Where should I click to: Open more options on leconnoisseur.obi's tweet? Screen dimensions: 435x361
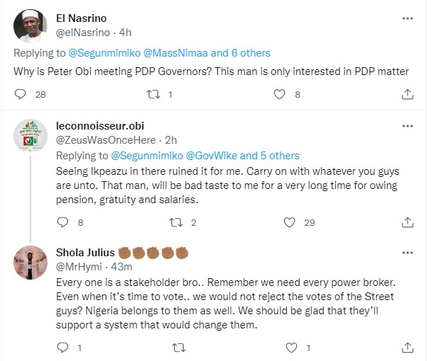click(x=409, y=126)
